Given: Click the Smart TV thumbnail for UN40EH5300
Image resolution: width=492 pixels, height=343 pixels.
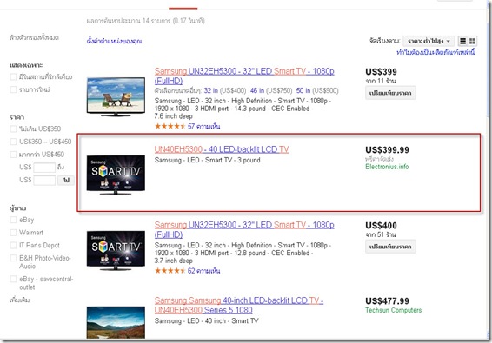Looking at the screenshot, I should pyautogui.click(x=116, y=175).
